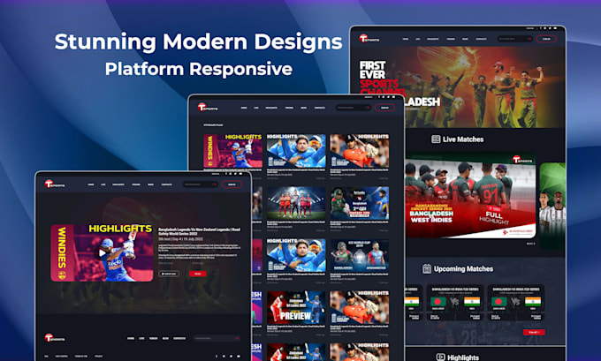
Task: Click 'Live Matches' heading text
Action: click(x=463, y=139)
